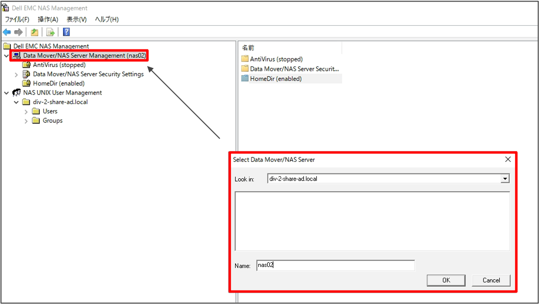The height and width of the screenshot is (304, 539).
Task: Click OK in Select Data Mover dialog
Action: tap(446, 280)
